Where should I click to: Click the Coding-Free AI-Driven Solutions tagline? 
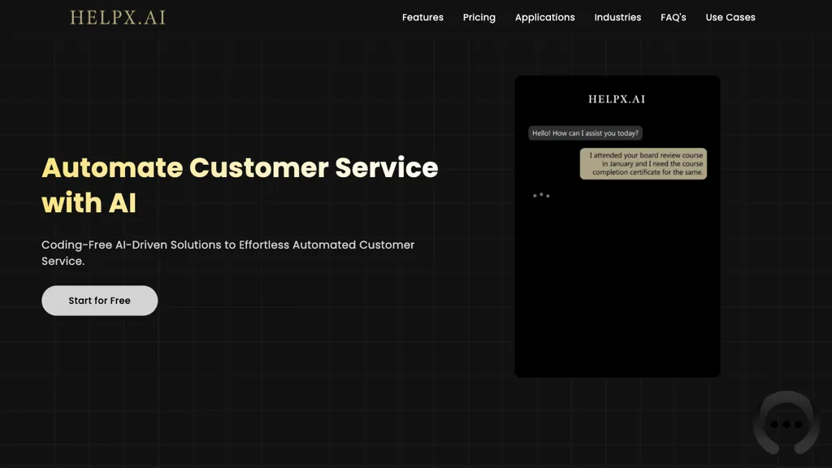[227, 252]
